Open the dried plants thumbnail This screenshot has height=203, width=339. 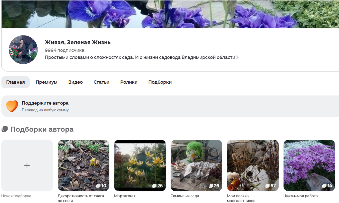pos(253,166)
